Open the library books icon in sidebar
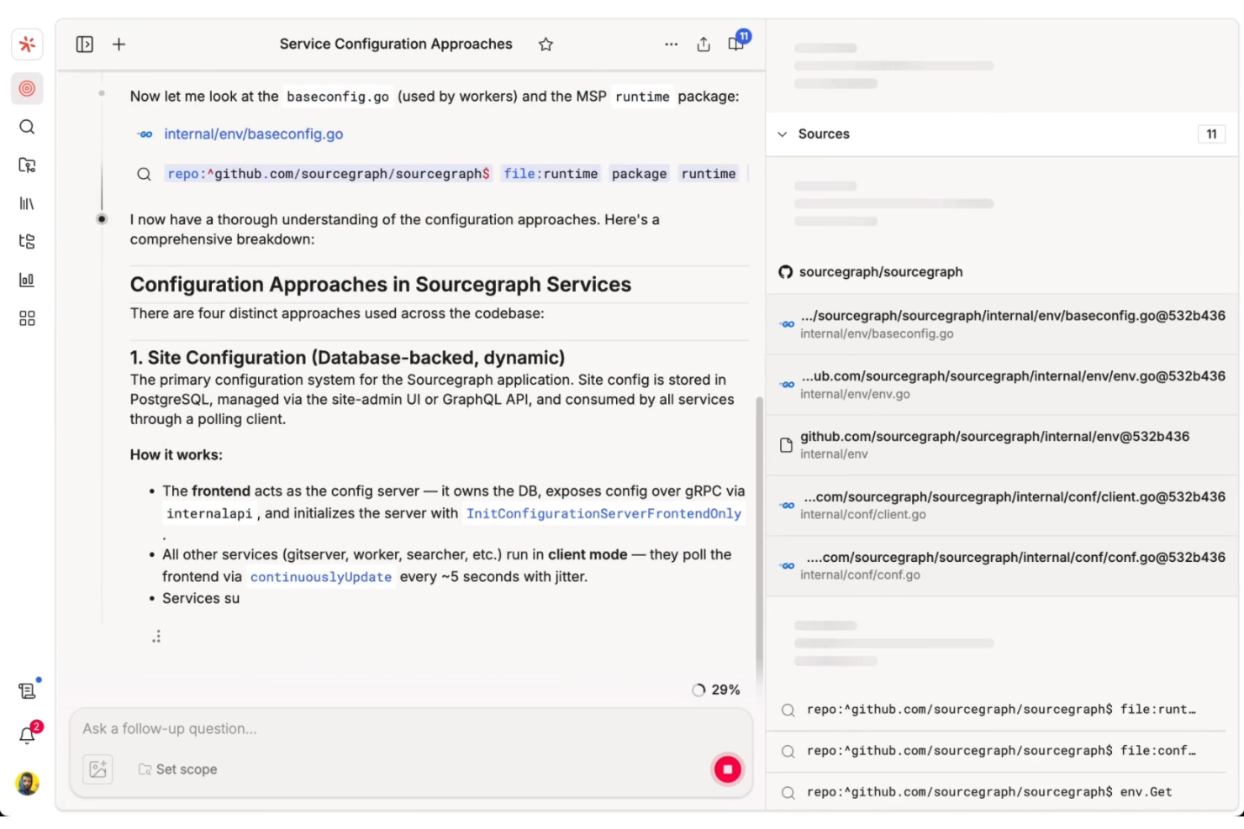Viewport: 1244px width, 829px height. [x=27, y=203]
